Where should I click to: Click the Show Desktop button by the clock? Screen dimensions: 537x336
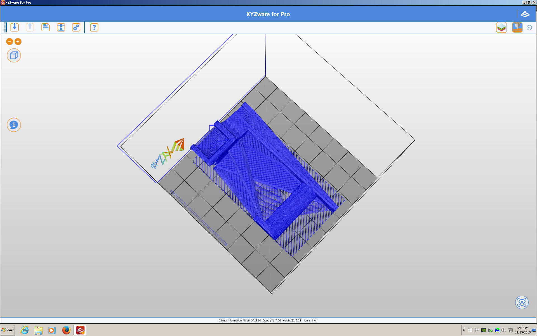coord(534,330)
